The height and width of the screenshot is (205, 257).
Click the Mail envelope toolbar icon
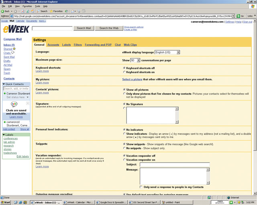[73, 11]
